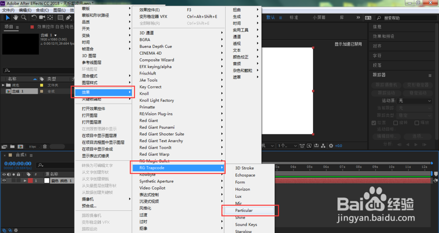Open the 摄像机 submenu in layer menu
This screenshot has width=439, height=233.
pos(104,199)
